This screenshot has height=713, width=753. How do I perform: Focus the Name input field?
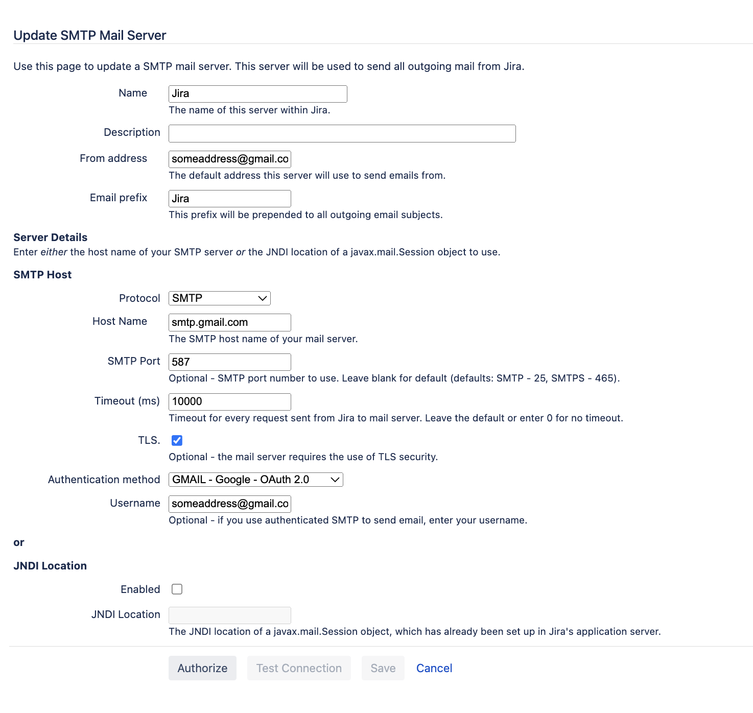pos(257,94)
